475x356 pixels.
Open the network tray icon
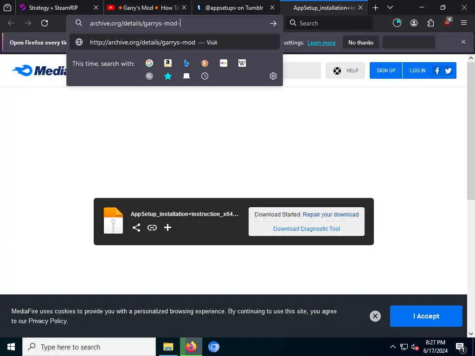point(404,347)
